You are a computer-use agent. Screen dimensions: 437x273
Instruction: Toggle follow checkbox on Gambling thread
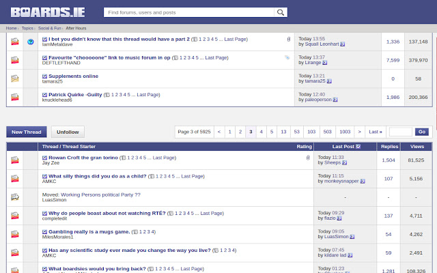pyautogui.click(x=44, y=232)
